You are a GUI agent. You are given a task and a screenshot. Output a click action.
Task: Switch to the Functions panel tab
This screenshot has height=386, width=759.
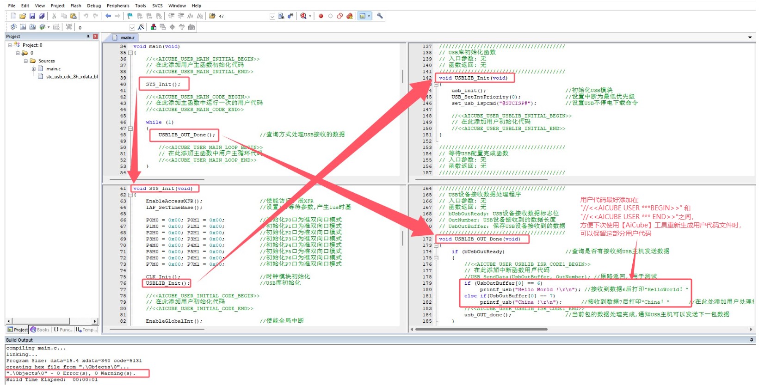(x=63, y=330)
